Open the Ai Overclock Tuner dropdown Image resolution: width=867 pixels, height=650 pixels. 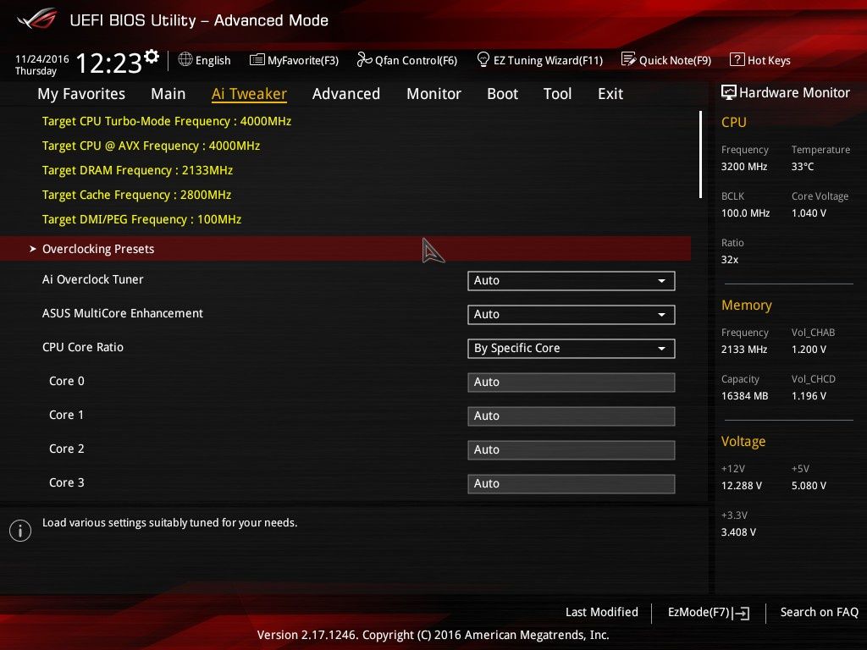coord(571,281)
